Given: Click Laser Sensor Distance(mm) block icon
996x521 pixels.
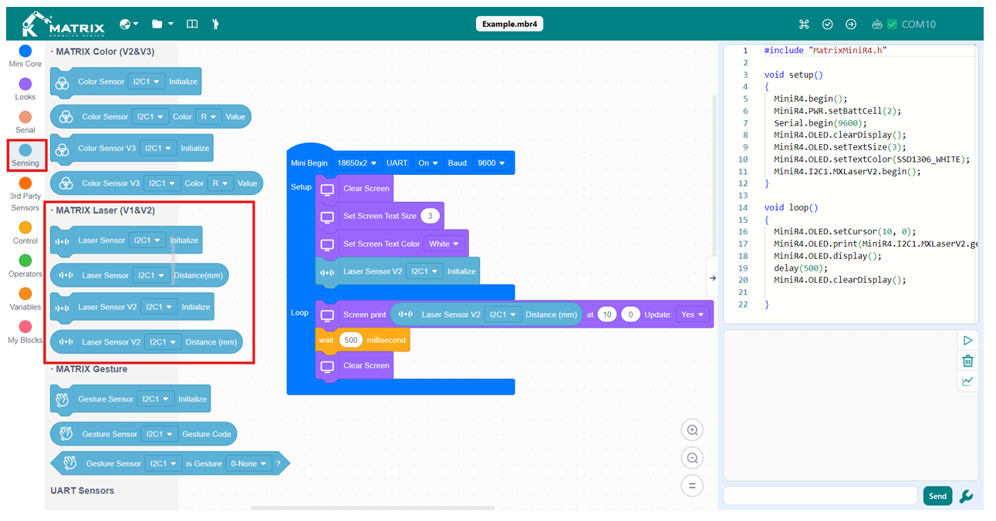Looking at the screenshot, I should tap(66, 275).
